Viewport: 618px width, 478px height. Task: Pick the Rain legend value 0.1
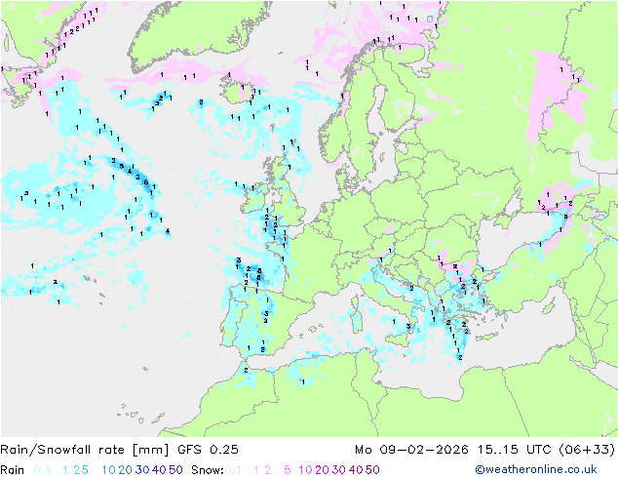pyautogui.click(x=42, y=470)
